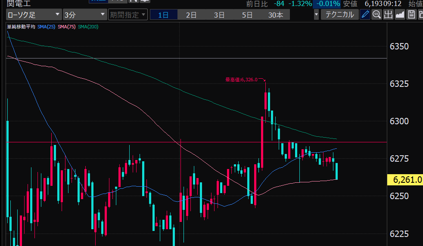
Task: Select the pencil drawing tool
Action: (365, 15)
